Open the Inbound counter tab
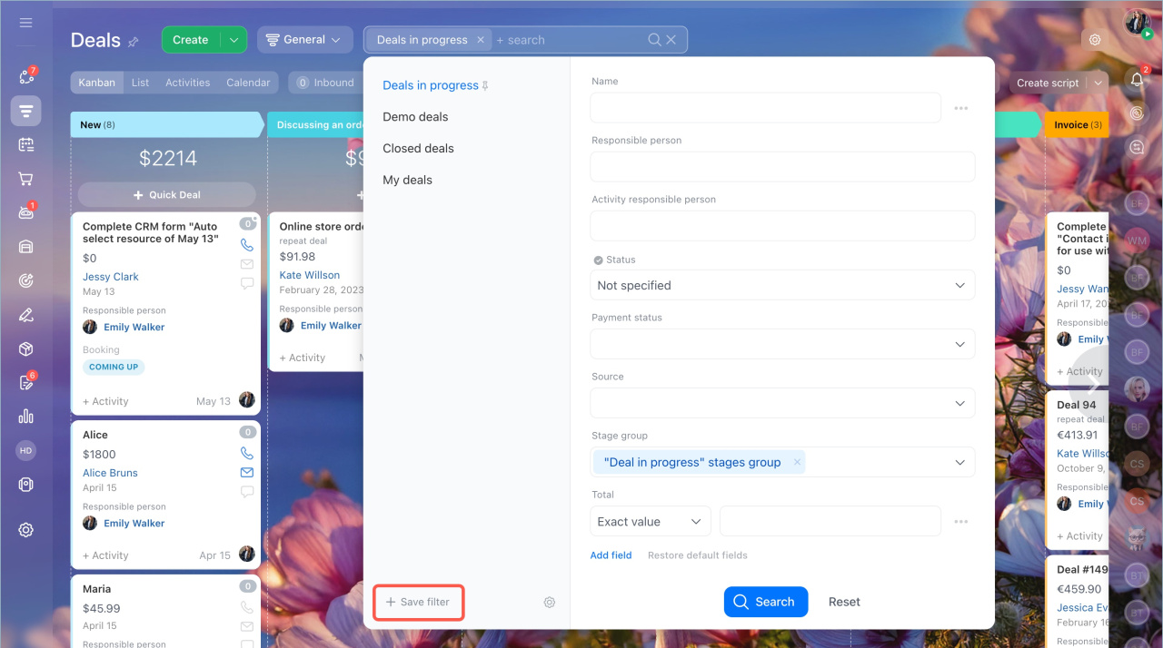The height and width of the screenshot is (648, 1163). pyautogui.click(x=325, y=83)
